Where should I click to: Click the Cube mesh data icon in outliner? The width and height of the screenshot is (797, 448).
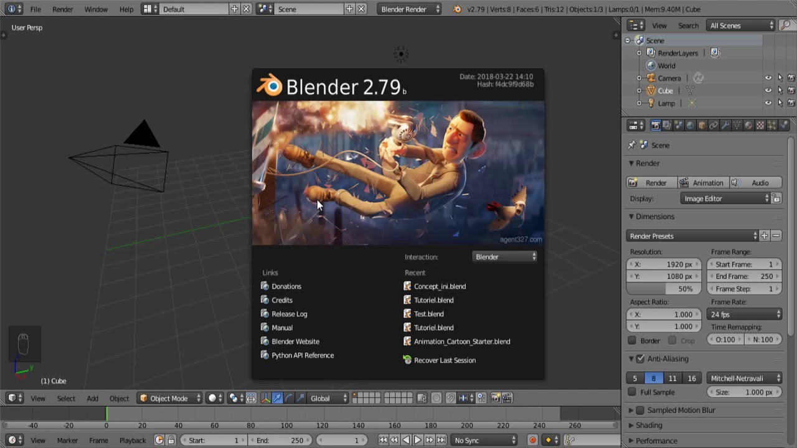pos(690,91)
